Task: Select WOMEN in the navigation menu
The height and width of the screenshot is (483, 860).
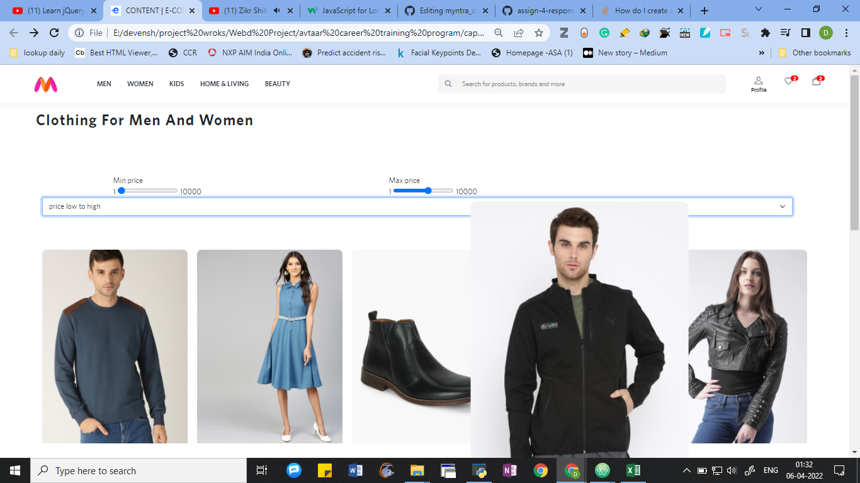Action: click(140, 84)
